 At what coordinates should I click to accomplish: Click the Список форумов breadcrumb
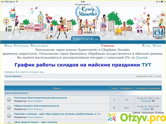pyautogui.click(x=13, y=76)
